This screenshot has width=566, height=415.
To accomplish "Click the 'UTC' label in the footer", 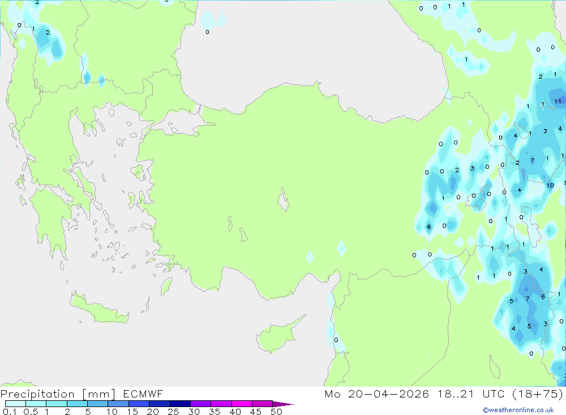I will tap(494, 393).
